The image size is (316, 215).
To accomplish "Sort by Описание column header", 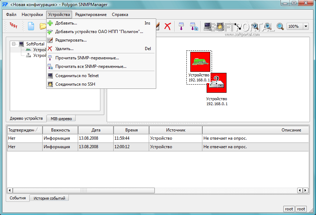I will (256, 130).
